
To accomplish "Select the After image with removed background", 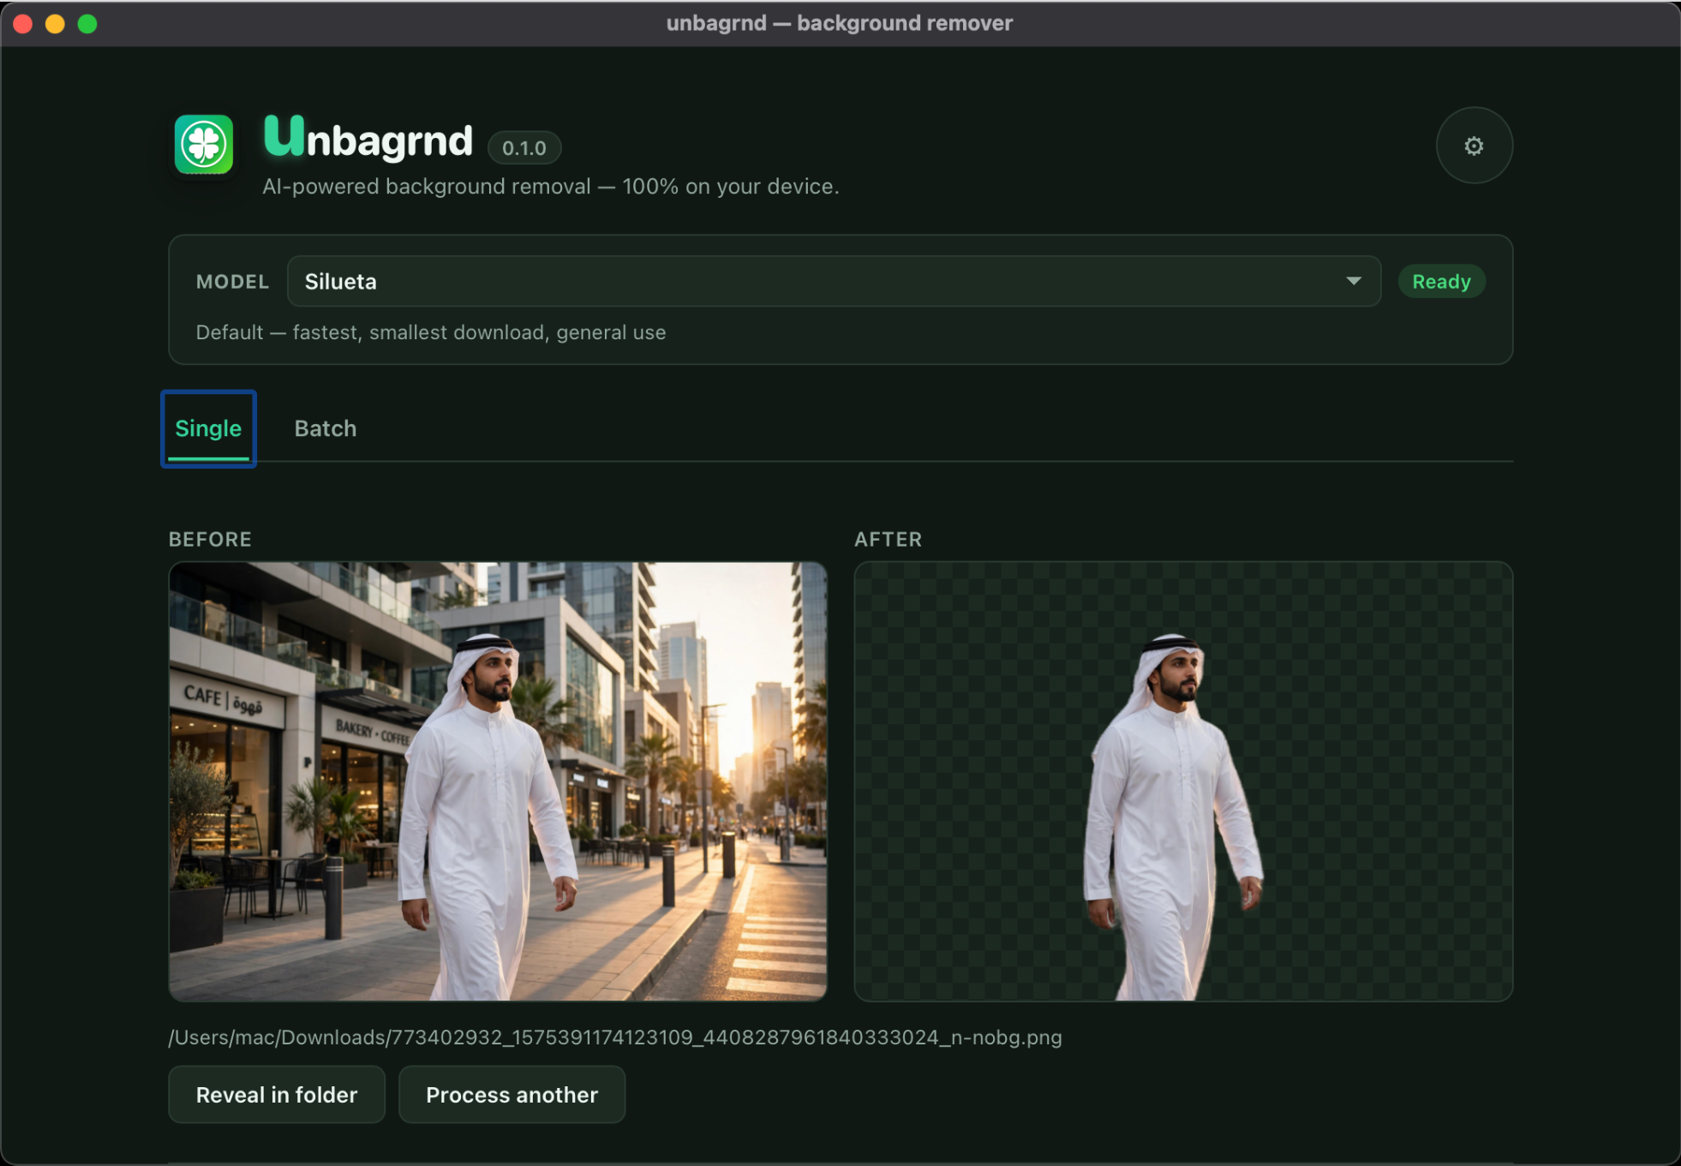I will click(1183, 781).
